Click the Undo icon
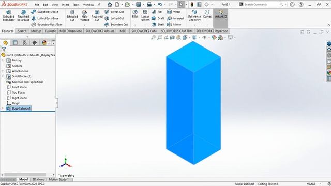This screenshot has height=186, width=331. (x=160, y=5)
